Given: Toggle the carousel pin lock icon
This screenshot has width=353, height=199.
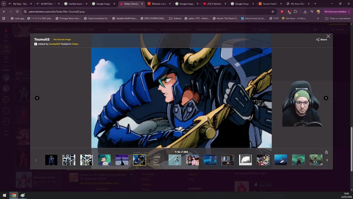Looking at the screenshot, I should [327, 152].
